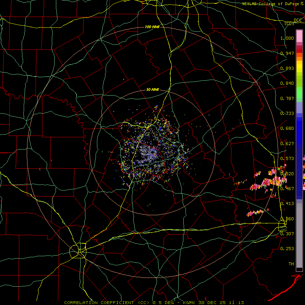Viewport: 305px width, 305px height.
Task: Click the TH threshold label on the scale
Action: coord(291,264)
